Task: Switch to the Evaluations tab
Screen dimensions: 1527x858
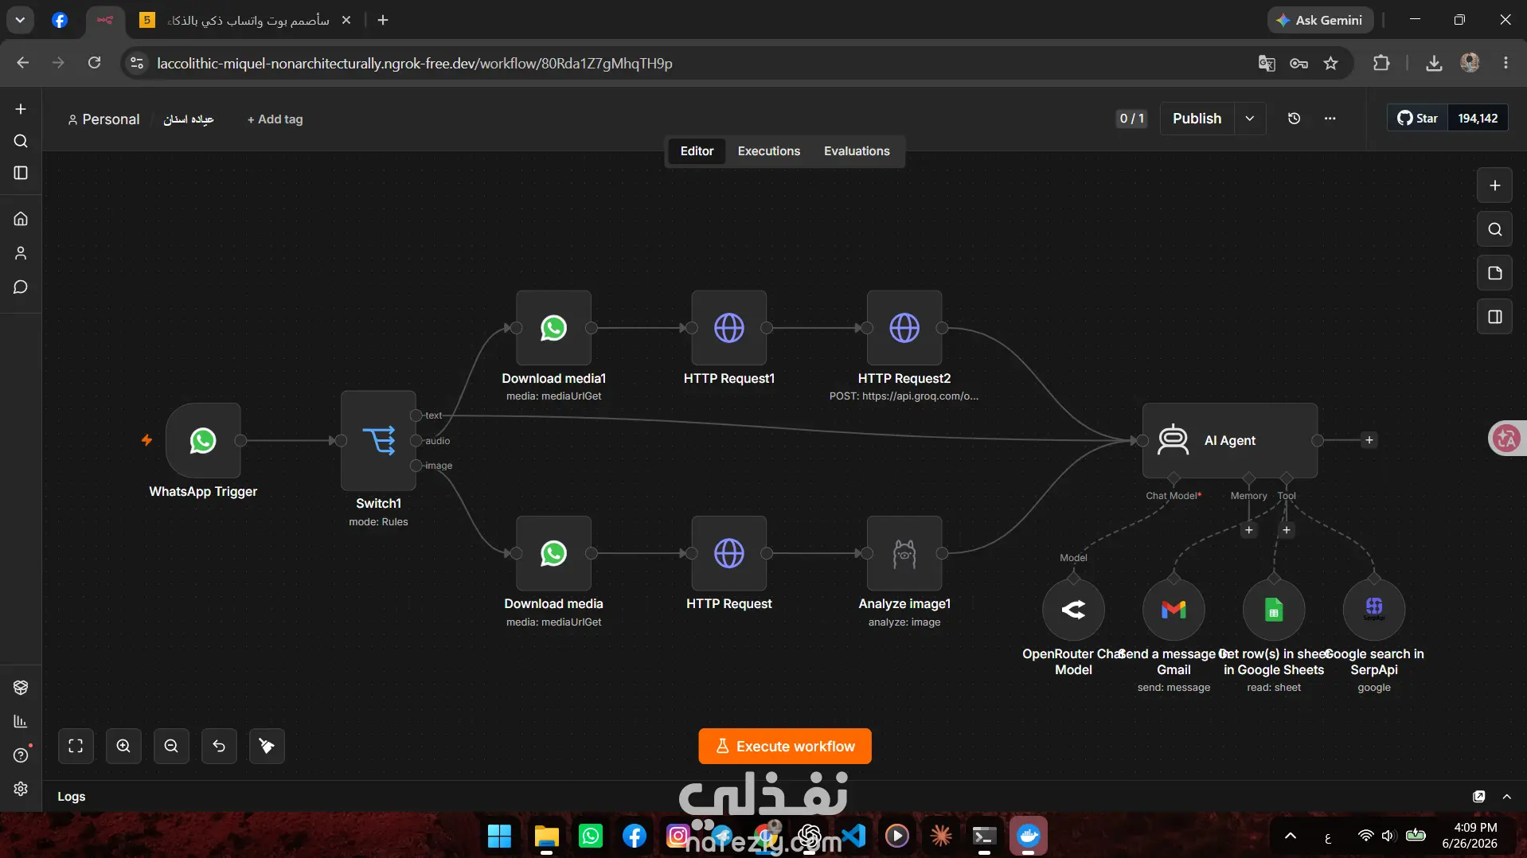Action: (857, 151)
